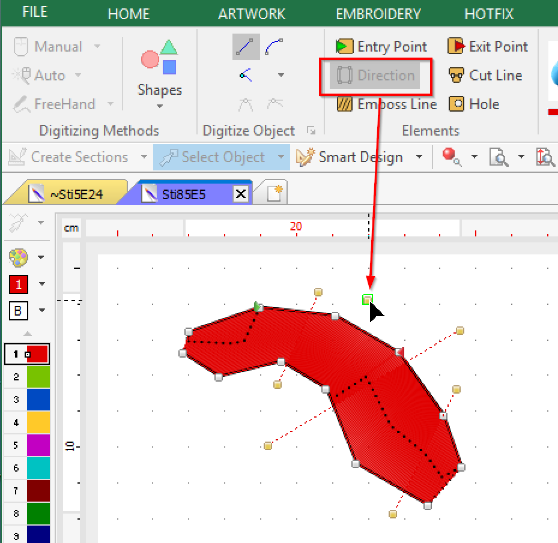Close the Sti85E5 document tab
Image resolution: width=558 pixels, height=543 pixels.
[240, 194]
